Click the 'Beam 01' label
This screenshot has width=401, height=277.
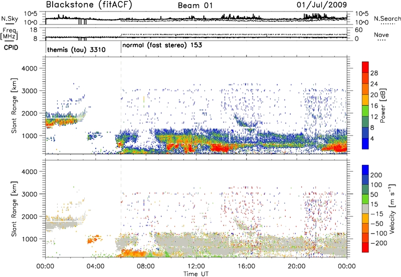tap(195, 5)
